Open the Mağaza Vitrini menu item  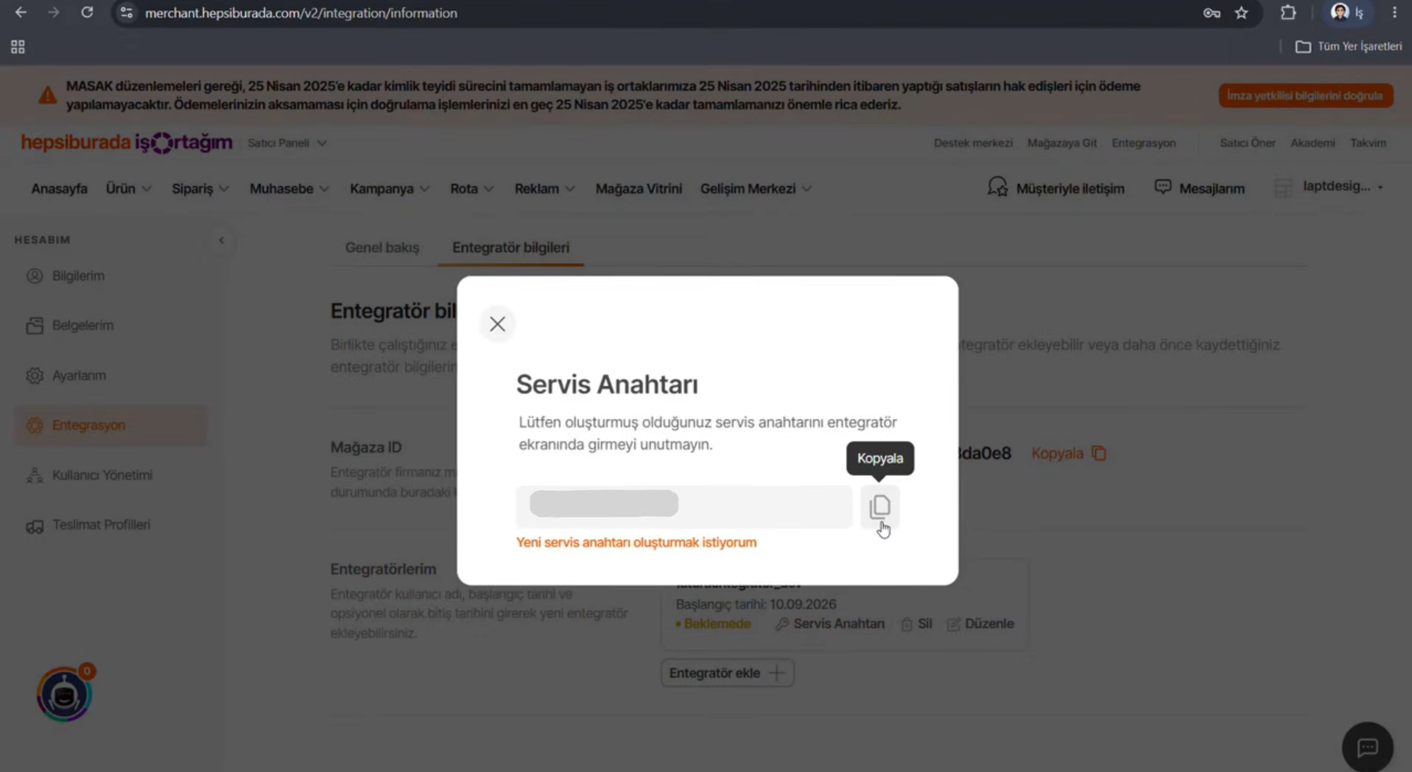(639, 189)
